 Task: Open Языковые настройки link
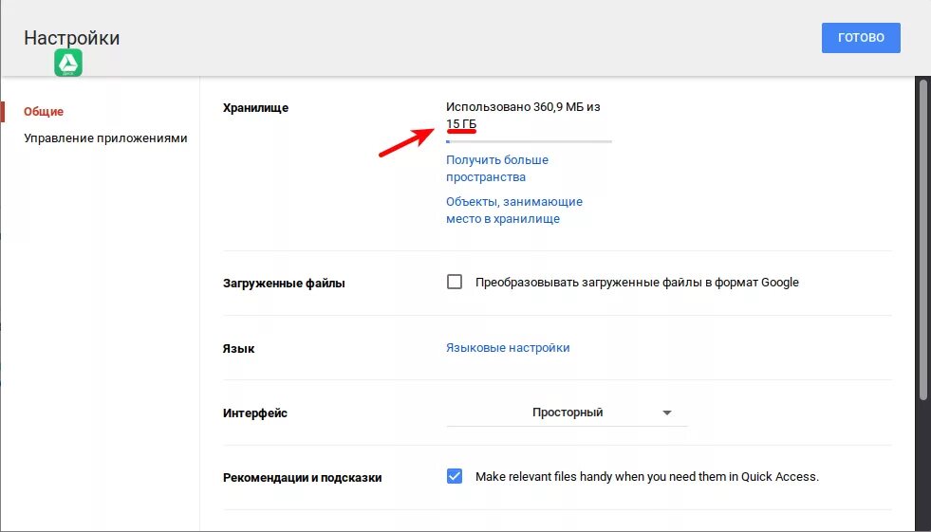(x=508, y=347)
